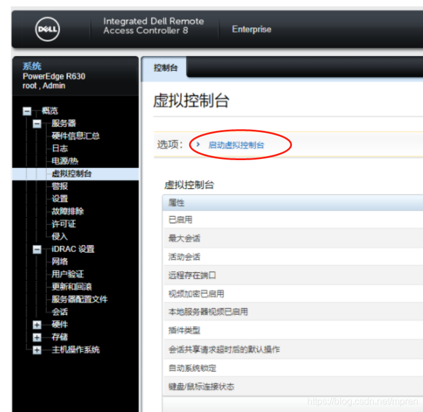Viewport: 423px width, 412px height.
Task: Open 警报 in the sidebar
Action: tap(60, 186)
